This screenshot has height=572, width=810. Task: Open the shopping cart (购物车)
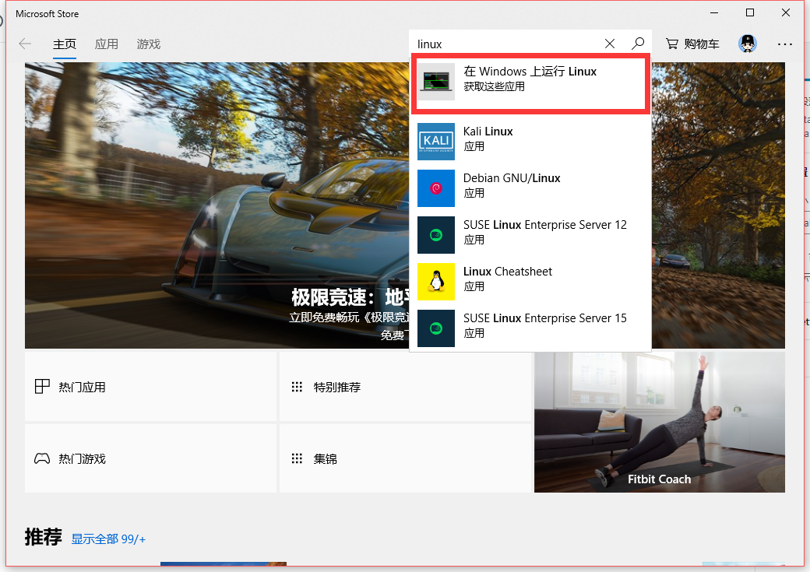tap(692, 44)
